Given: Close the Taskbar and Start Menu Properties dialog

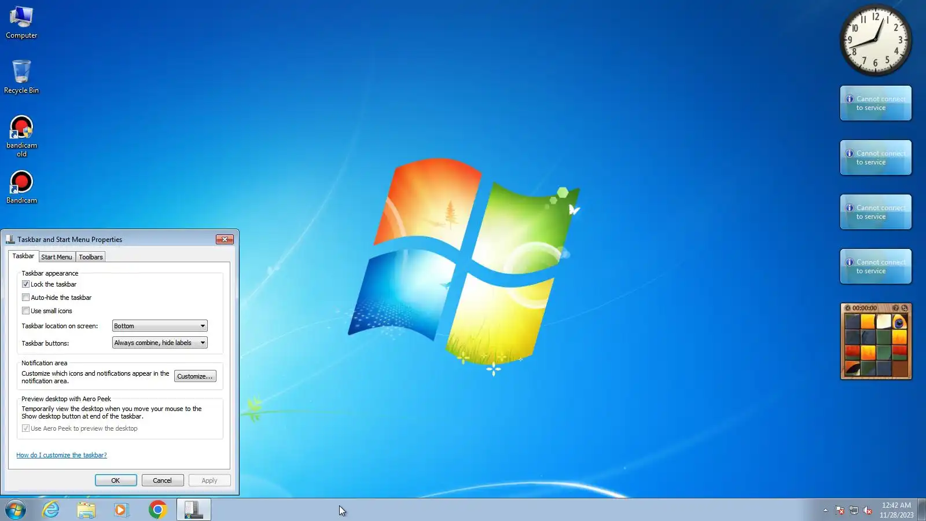Looking at the screenshot, I should 225,239.
